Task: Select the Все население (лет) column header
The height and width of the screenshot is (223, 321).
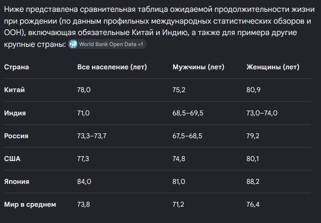Action: coord(112,67)
